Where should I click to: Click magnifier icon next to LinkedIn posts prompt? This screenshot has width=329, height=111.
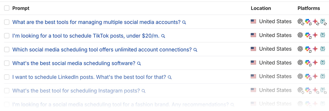tap(170, 77)
